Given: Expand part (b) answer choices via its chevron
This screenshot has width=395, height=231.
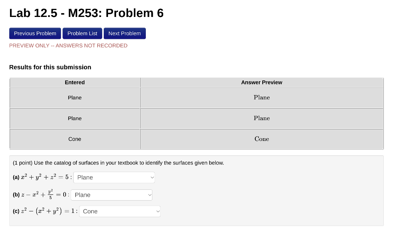Looking at the screenshot, I should click(x=149, y=195).
